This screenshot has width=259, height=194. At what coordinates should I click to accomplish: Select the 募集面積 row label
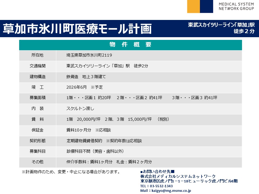38,98
